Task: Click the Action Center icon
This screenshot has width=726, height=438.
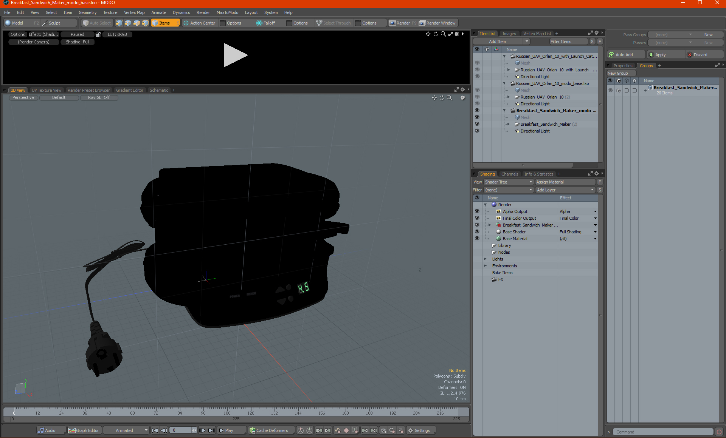Action: click(186, 23)
